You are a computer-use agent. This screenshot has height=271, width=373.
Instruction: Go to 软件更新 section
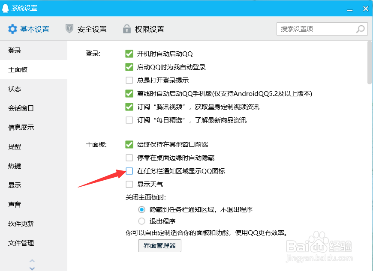pos(33,223)
